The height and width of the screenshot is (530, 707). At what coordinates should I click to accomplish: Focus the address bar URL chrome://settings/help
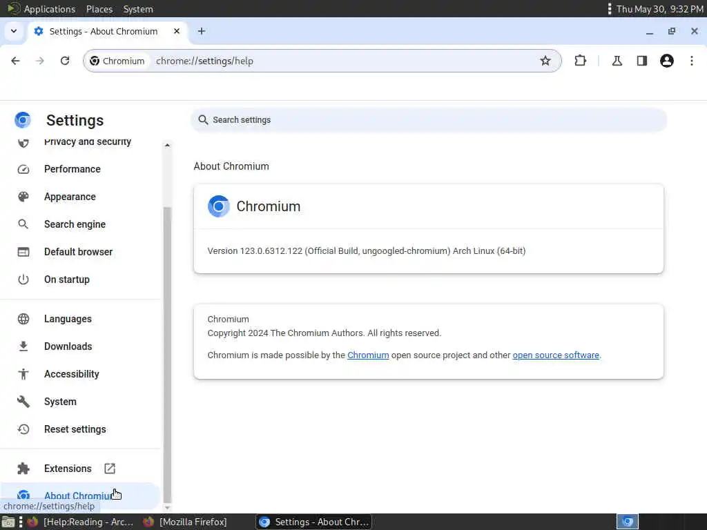(204, 61)
